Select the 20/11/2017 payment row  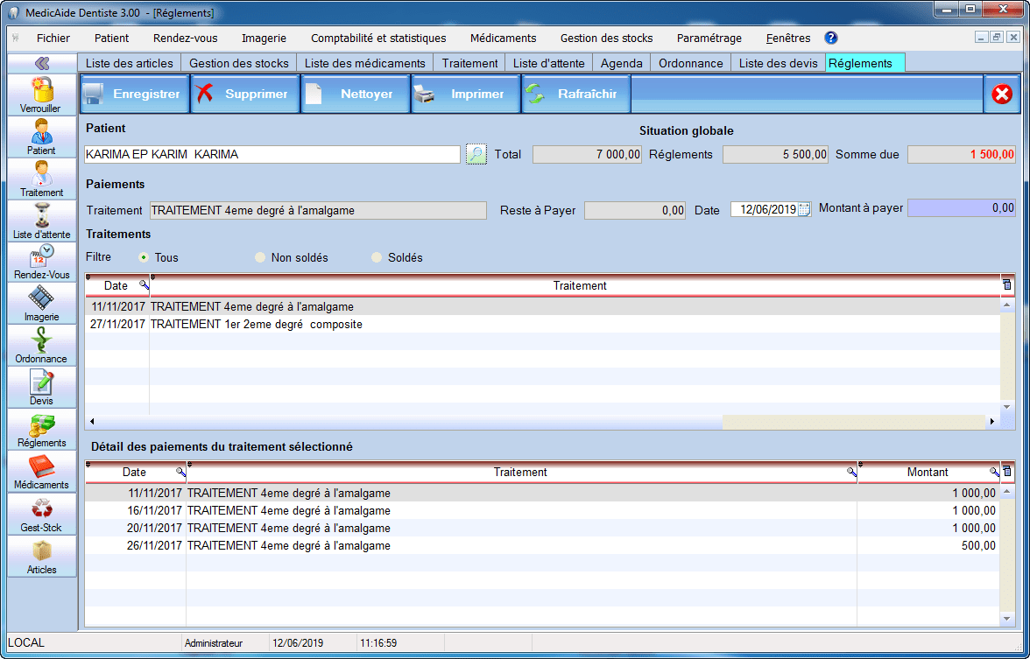543,529
